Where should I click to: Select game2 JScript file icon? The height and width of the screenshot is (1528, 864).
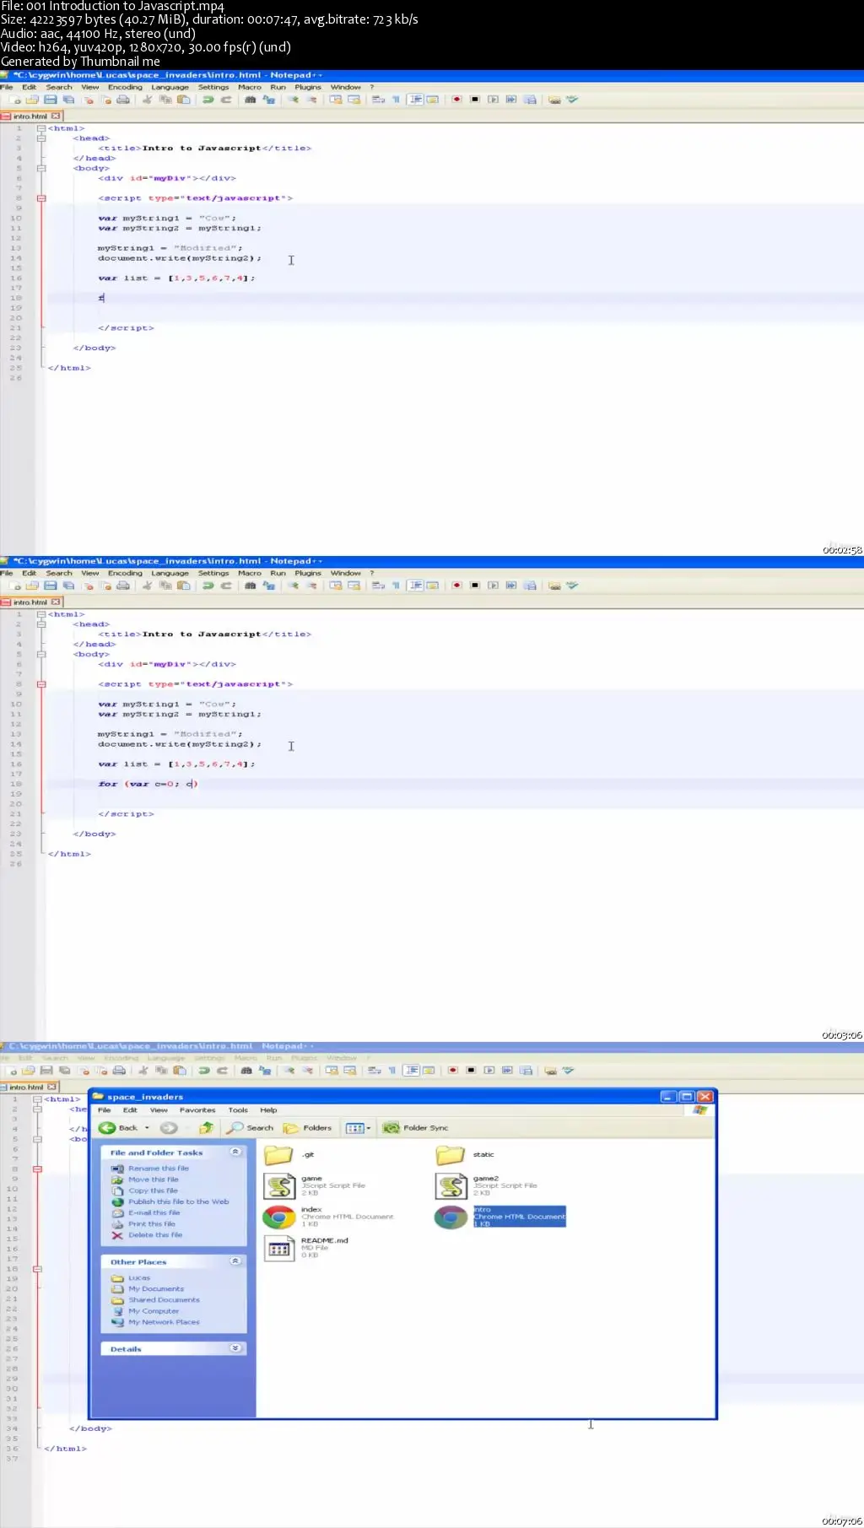[451, 1185]
